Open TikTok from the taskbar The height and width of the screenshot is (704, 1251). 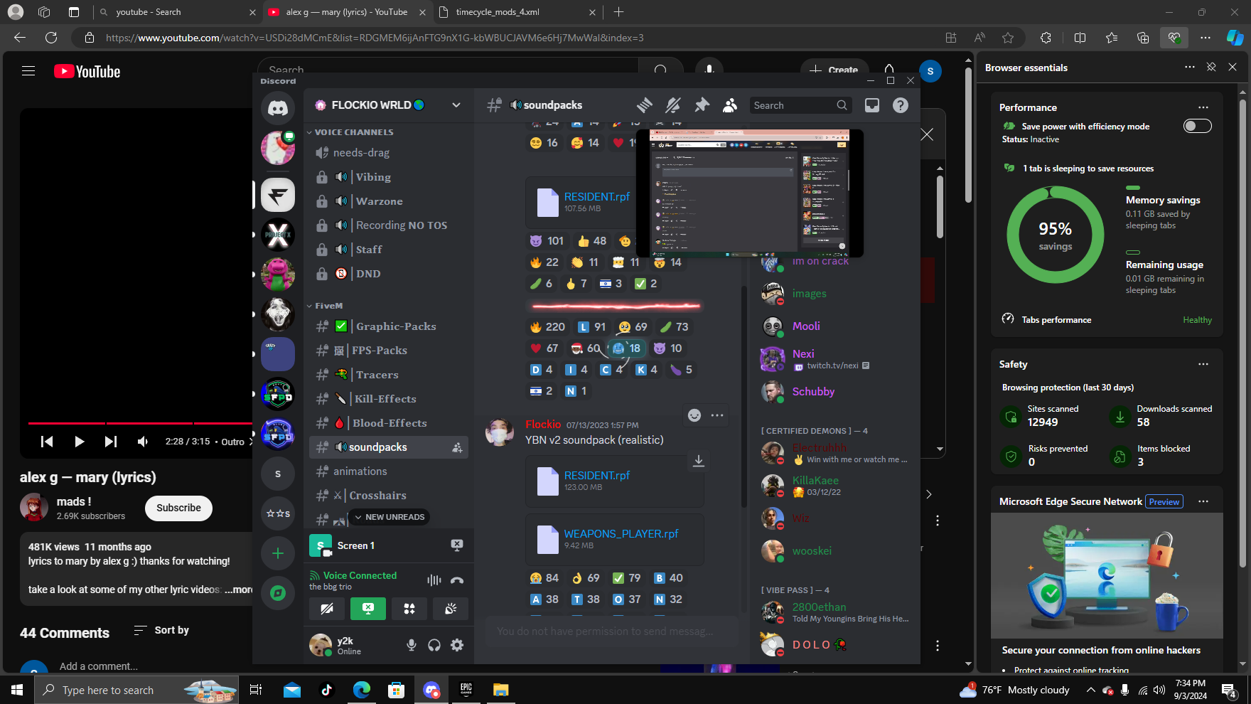(x=327, y=690)
